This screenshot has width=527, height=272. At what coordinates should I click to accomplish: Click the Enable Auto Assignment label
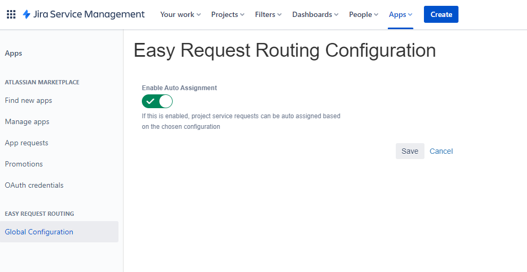pyautogui.click(x=180, y=88)
